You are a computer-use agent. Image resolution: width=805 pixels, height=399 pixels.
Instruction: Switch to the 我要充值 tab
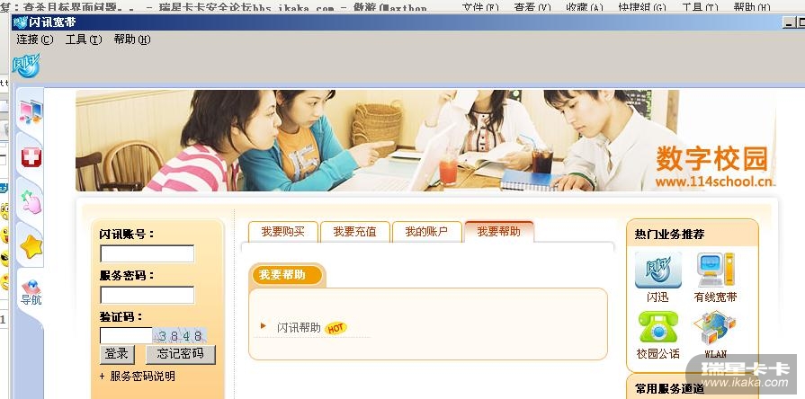354,232
